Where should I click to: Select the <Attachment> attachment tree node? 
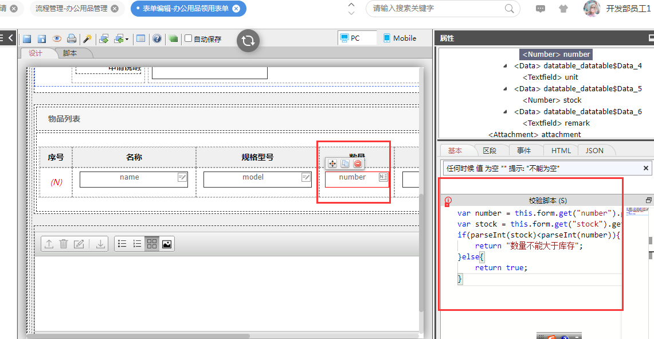pos(534,134)
